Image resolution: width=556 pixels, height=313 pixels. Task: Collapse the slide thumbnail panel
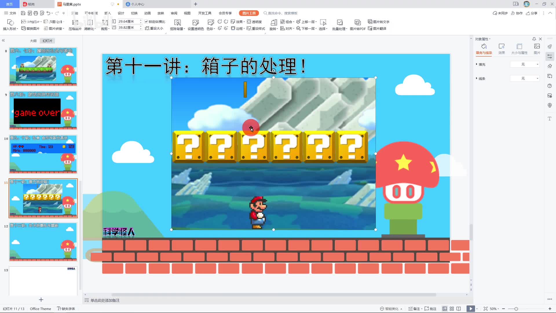(3, 41)
